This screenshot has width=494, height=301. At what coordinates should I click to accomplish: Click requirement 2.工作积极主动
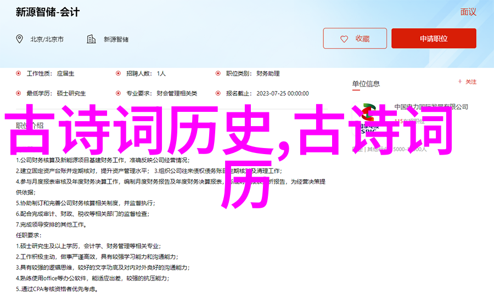pos(97,257)
